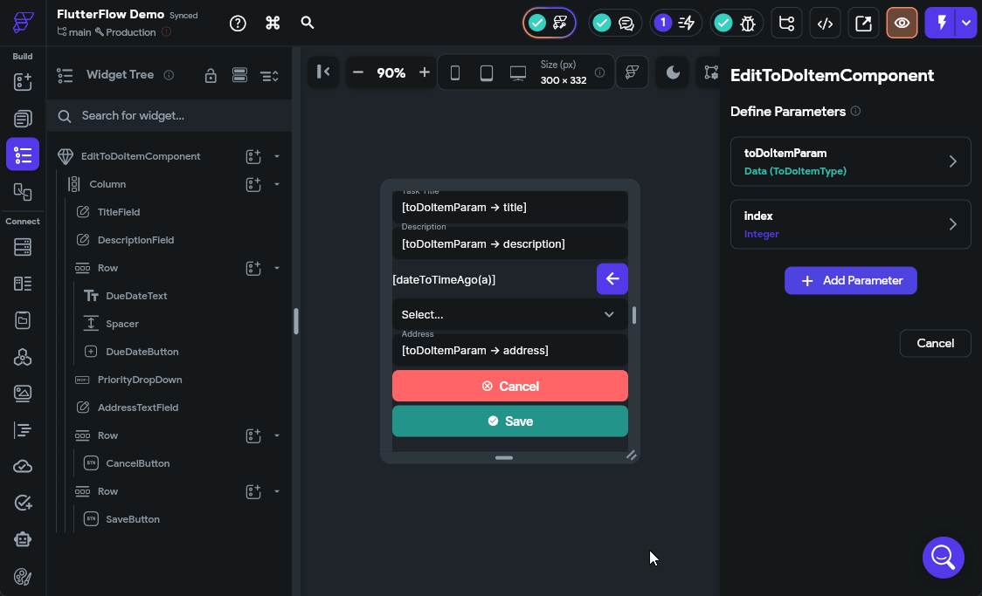
Task: Open the AI agent robot icon
Action: point(23,539)
